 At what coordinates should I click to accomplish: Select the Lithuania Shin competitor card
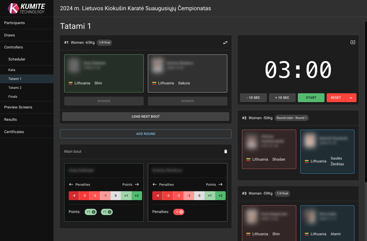click(x=104, y=73)
